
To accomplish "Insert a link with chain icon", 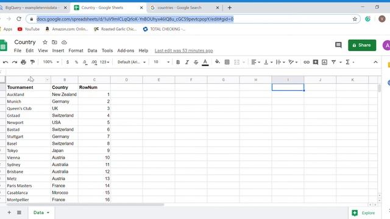I will point(307,62).
